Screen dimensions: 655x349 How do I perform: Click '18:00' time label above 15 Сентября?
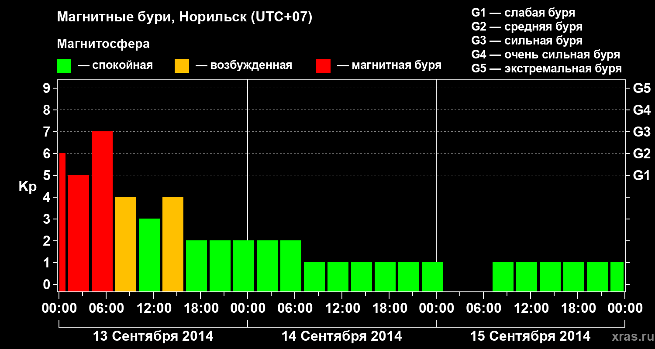(x=578, y=308)
